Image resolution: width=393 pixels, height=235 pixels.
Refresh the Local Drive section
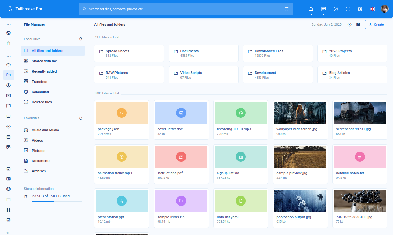coord(81,39)
